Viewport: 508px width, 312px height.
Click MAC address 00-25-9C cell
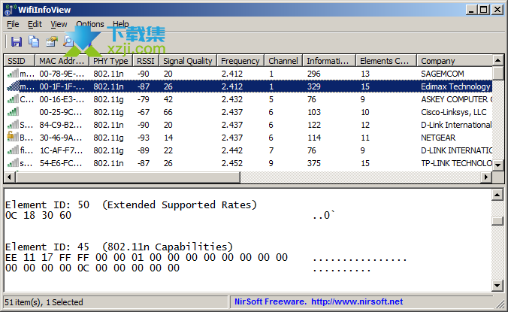(x=61, y=112)
